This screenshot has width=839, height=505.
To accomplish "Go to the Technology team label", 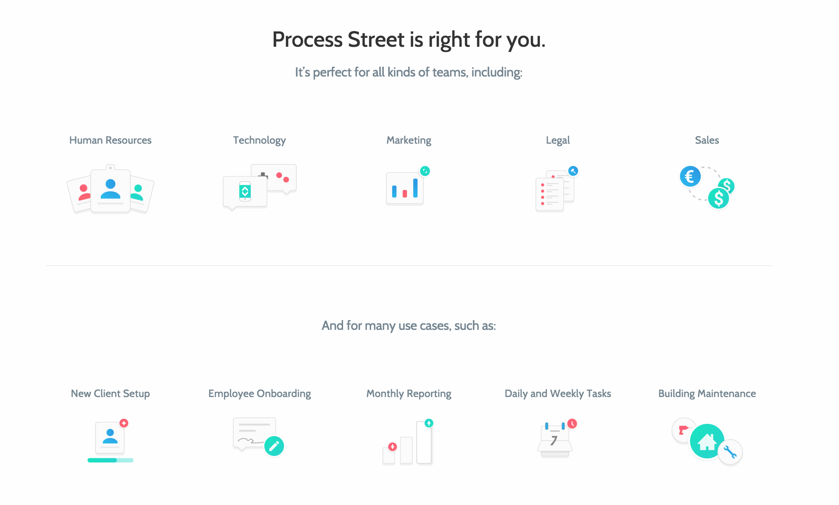I will point(259,140).
